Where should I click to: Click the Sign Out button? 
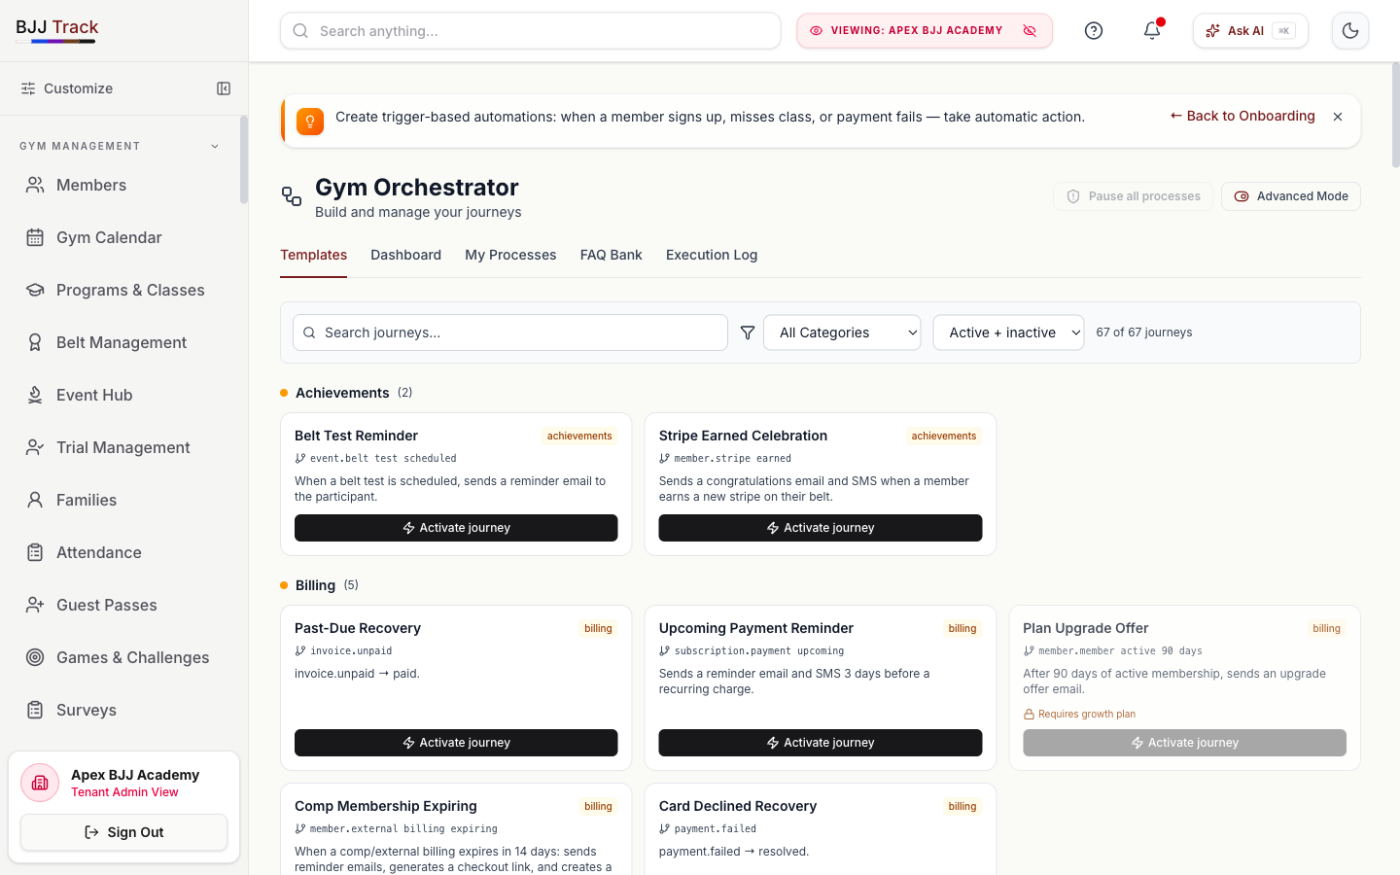click(x=123, y=832)
